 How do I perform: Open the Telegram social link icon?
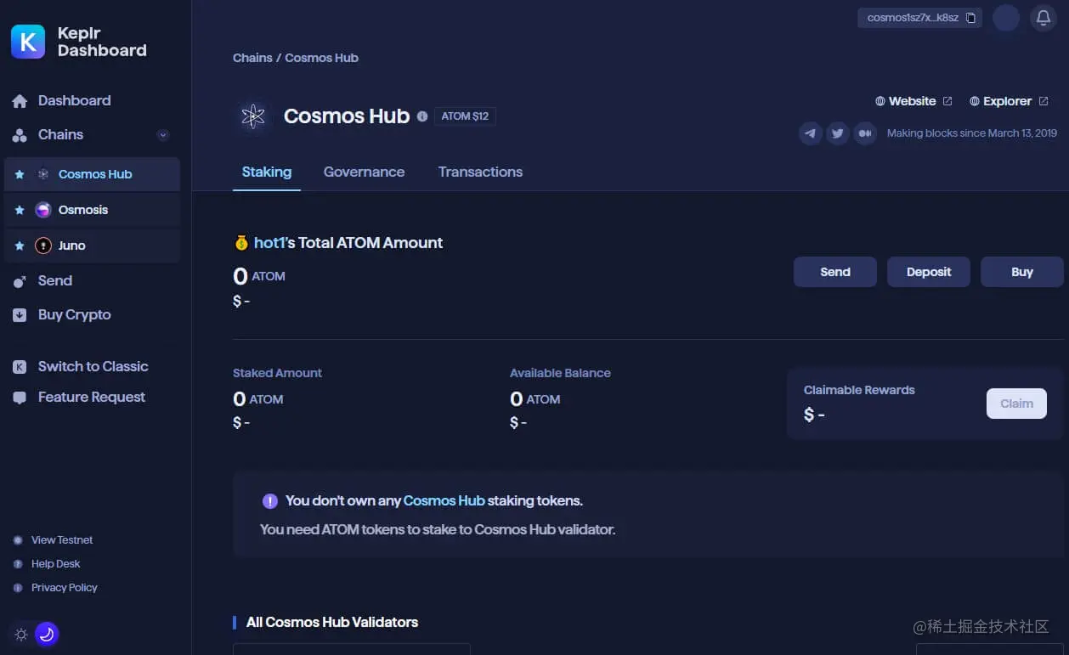point(811,133)
